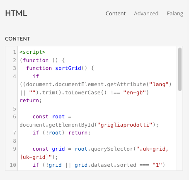Click line number 1 in the gutter

pos(15,52)
